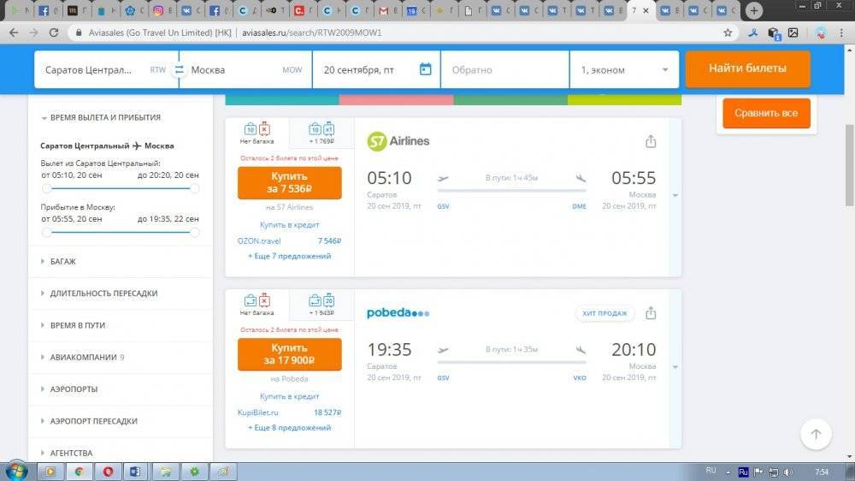Show 7 more offers for S7

(x=290, y=256)
